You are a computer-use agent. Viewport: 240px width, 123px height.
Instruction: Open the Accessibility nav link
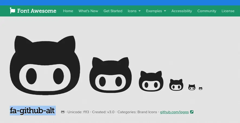tap(182, 11)
